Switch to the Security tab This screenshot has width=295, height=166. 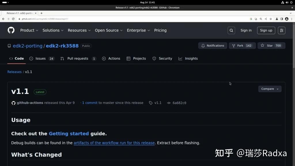point(162,59)
